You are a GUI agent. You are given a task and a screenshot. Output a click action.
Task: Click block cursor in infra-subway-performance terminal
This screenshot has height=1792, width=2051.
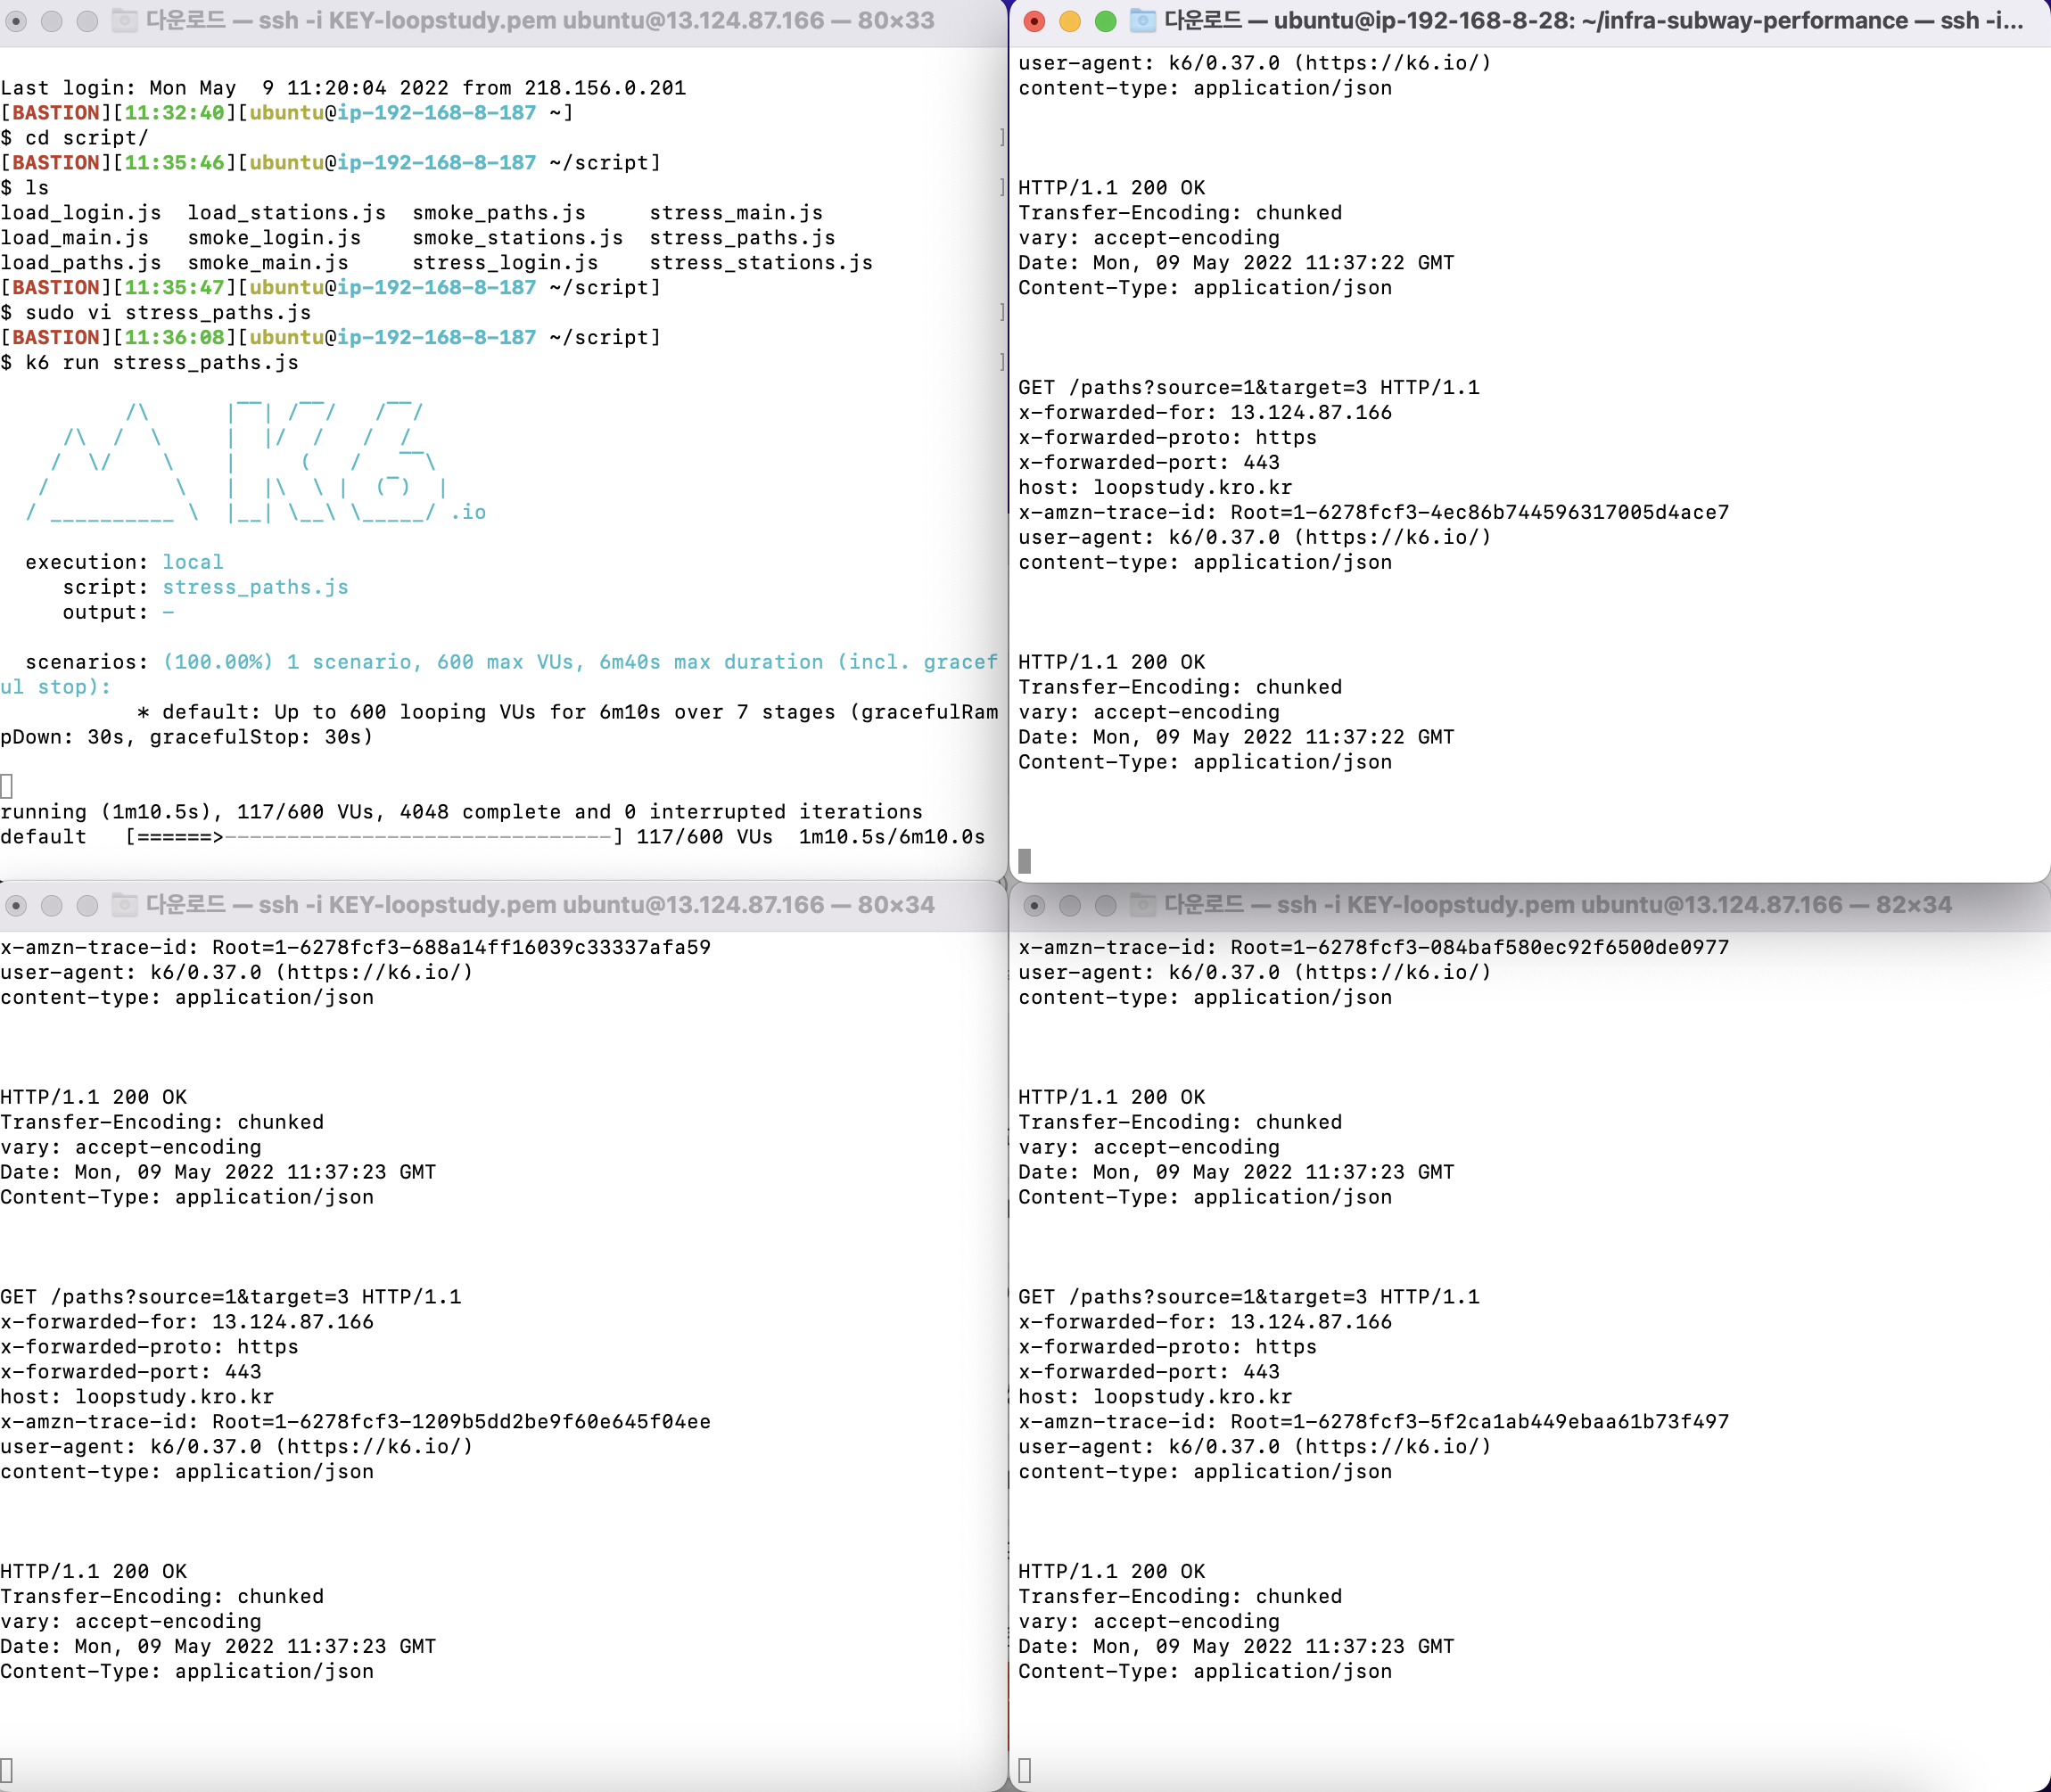(1024, 860)
